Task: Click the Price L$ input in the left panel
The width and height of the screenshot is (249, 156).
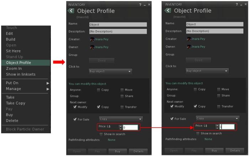Action: 130,128
